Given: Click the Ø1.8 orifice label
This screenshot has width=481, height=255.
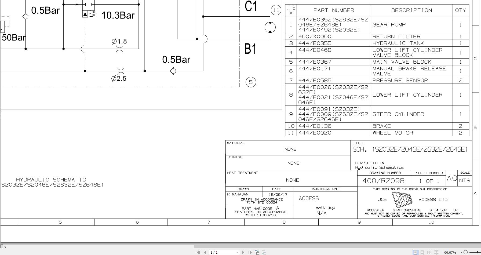Looking at the screenshot, I should tap(119, 41).
